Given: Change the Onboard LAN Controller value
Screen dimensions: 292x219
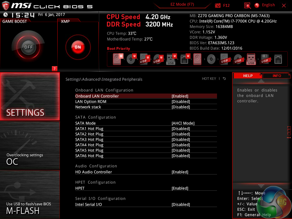Looking at the screenshot, I should 180,96.
